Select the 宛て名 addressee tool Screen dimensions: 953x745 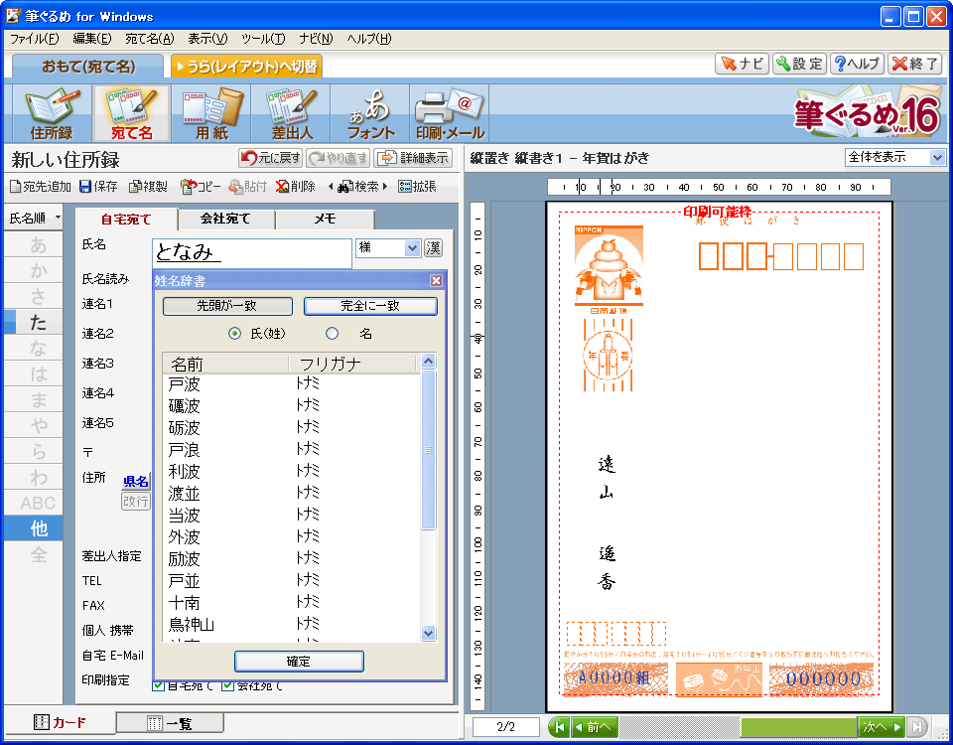coord(131,113)
